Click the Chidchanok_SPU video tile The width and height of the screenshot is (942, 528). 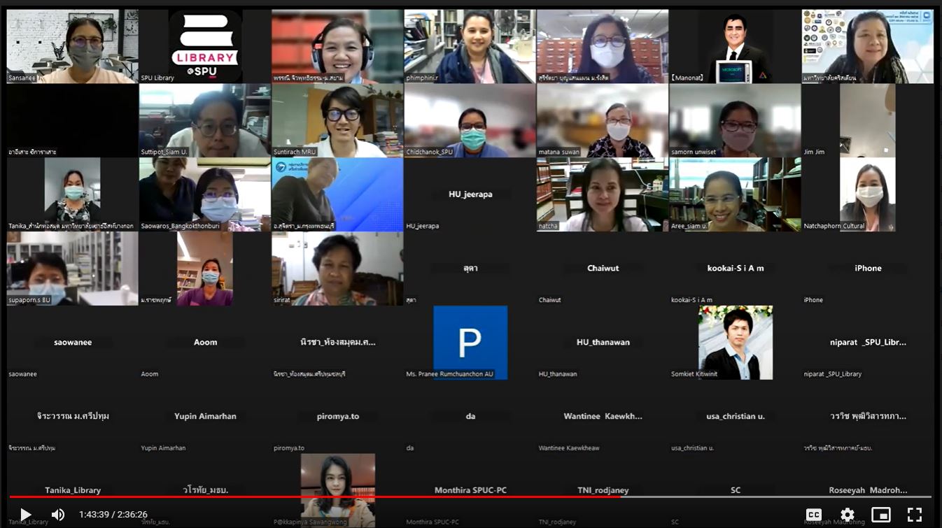point(470,120)
